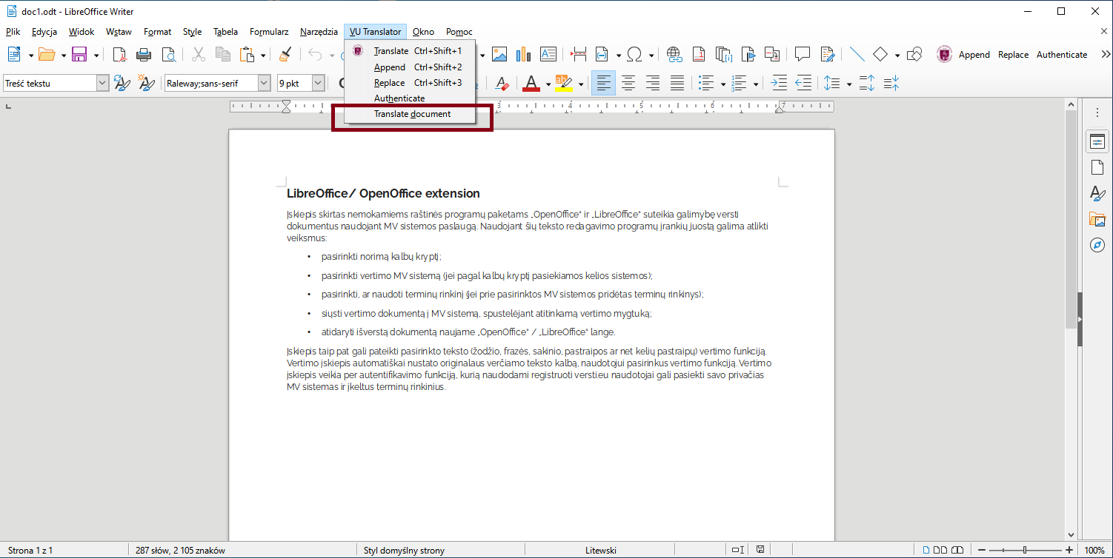This screenshot has width=1113, height=558.
Task: Export directly as PDF
Action: 119,54
